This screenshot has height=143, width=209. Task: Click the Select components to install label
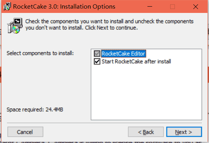coord(40,53)
